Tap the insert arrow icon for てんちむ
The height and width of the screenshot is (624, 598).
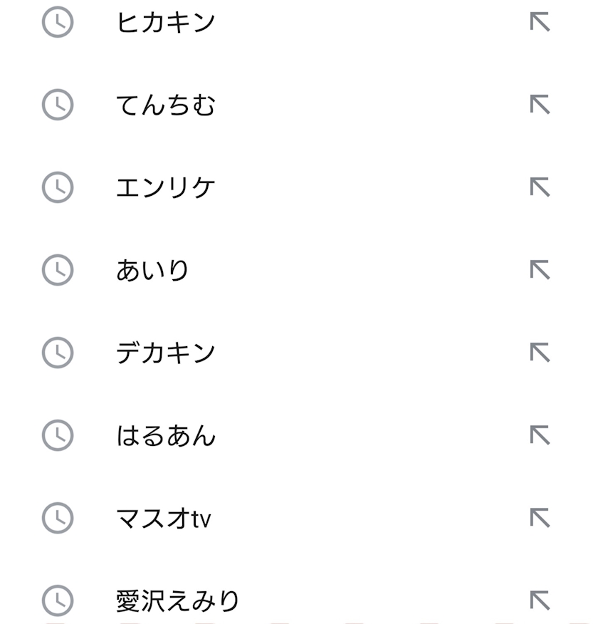pos(540,105)
